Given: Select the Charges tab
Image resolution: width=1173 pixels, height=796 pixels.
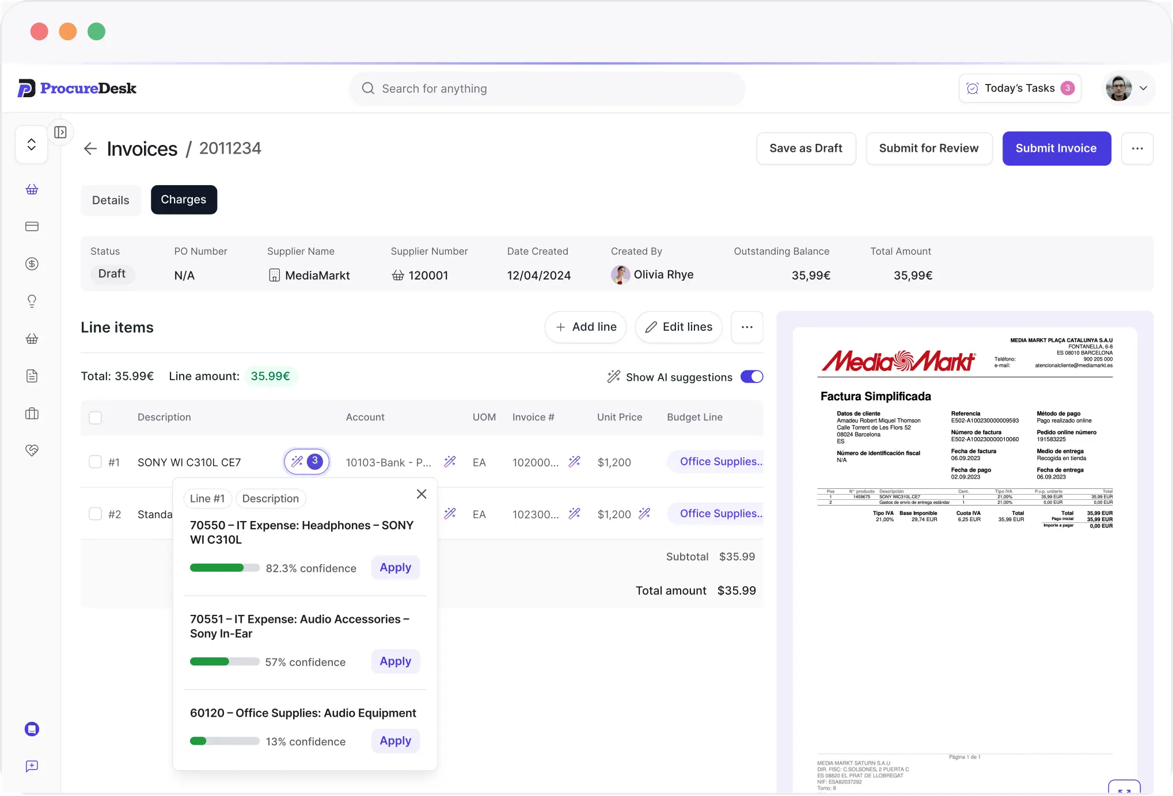Looking at the screenshot, I should tap(184, 200).
